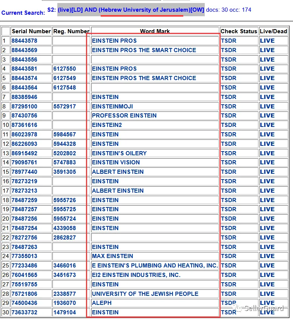Open ALEPH word mark link
The image size is (293, 320).
pos(102,303)
